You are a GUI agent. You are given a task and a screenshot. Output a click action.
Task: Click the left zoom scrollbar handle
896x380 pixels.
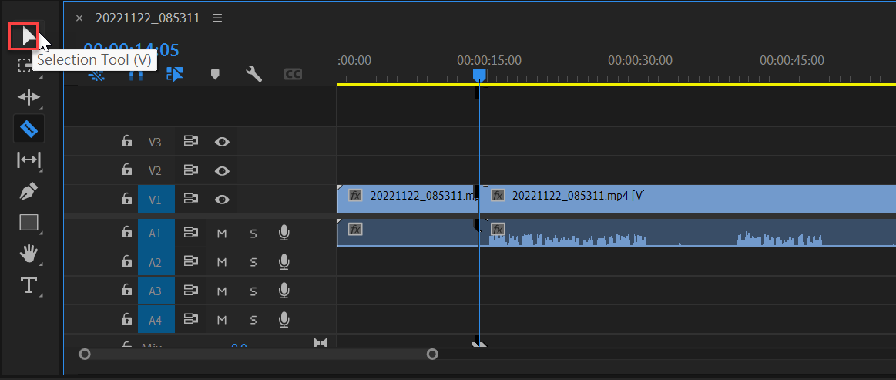click(85, 355)
